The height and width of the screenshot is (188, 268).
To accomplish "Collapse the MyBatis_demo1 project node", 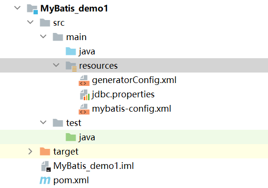I will tap(17, 8).
